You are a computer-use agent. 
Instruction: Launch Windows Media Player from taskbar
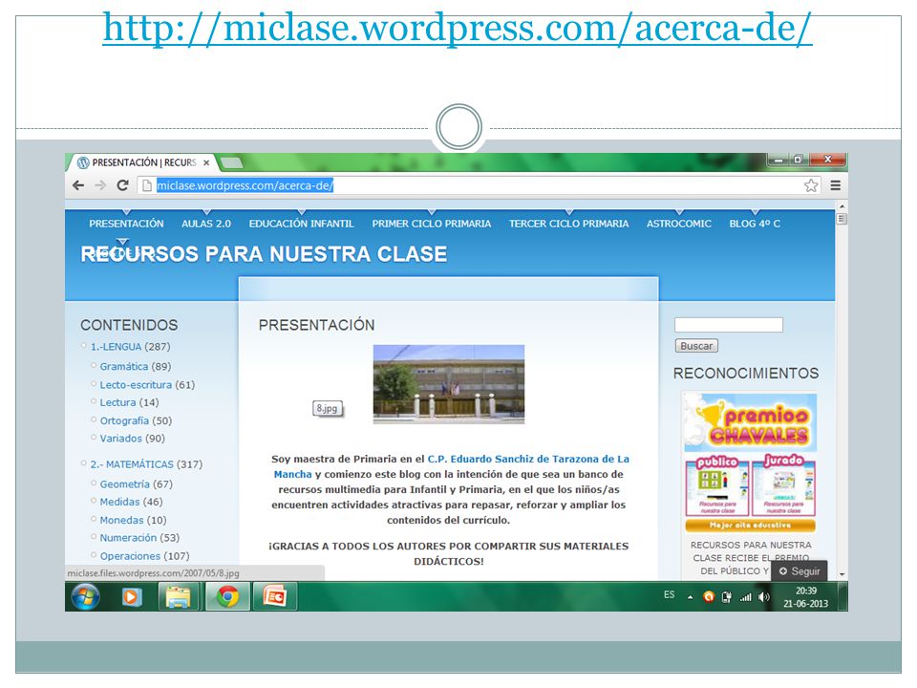coord(132,596)
